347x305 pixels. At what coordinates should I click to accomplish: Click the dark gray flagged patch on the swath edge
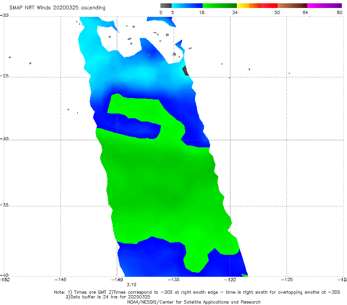coord(185,71)
